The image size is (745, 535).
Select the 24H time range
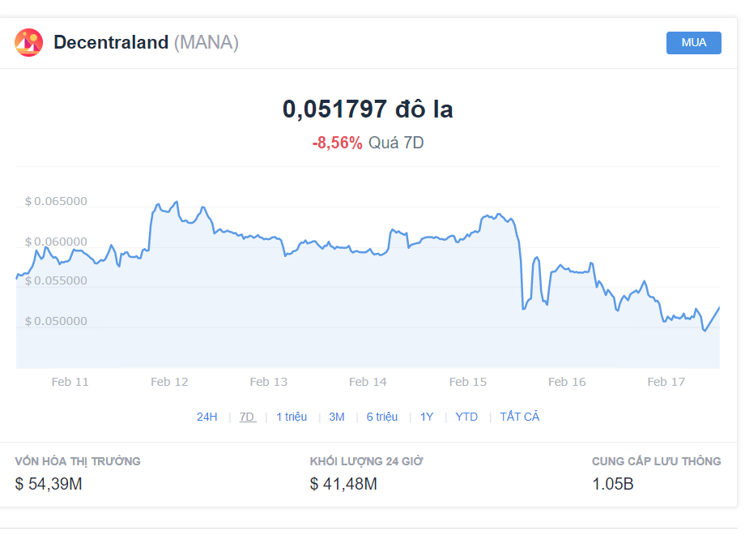coord(206,417)
